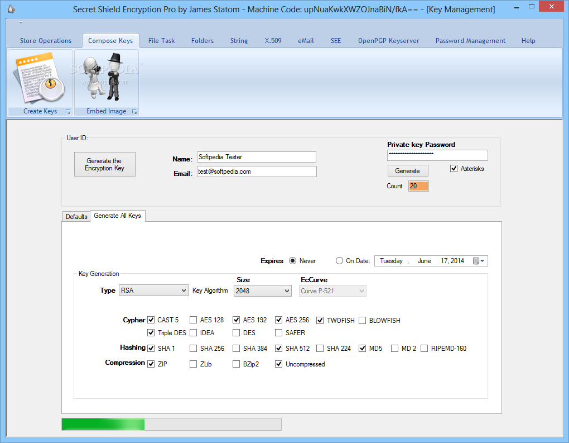The width and height of the screenshot is (569, 443).
Task: Click the Create Keys icon
Action: [x=40, y=79]
